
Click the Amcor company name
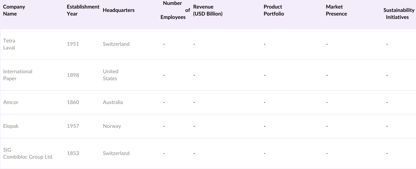(x=11, y=102)
